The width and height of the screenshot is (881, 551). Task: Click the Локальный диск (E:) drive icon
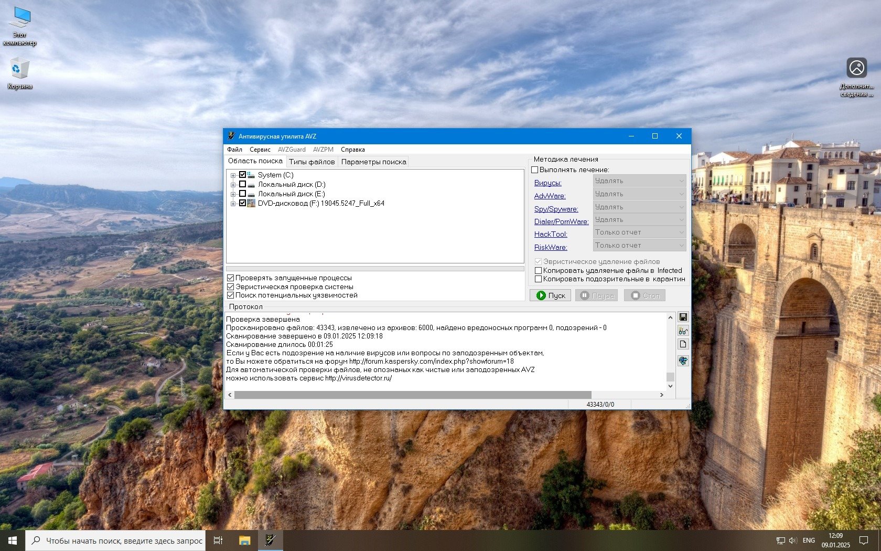[x=251, y=194]
